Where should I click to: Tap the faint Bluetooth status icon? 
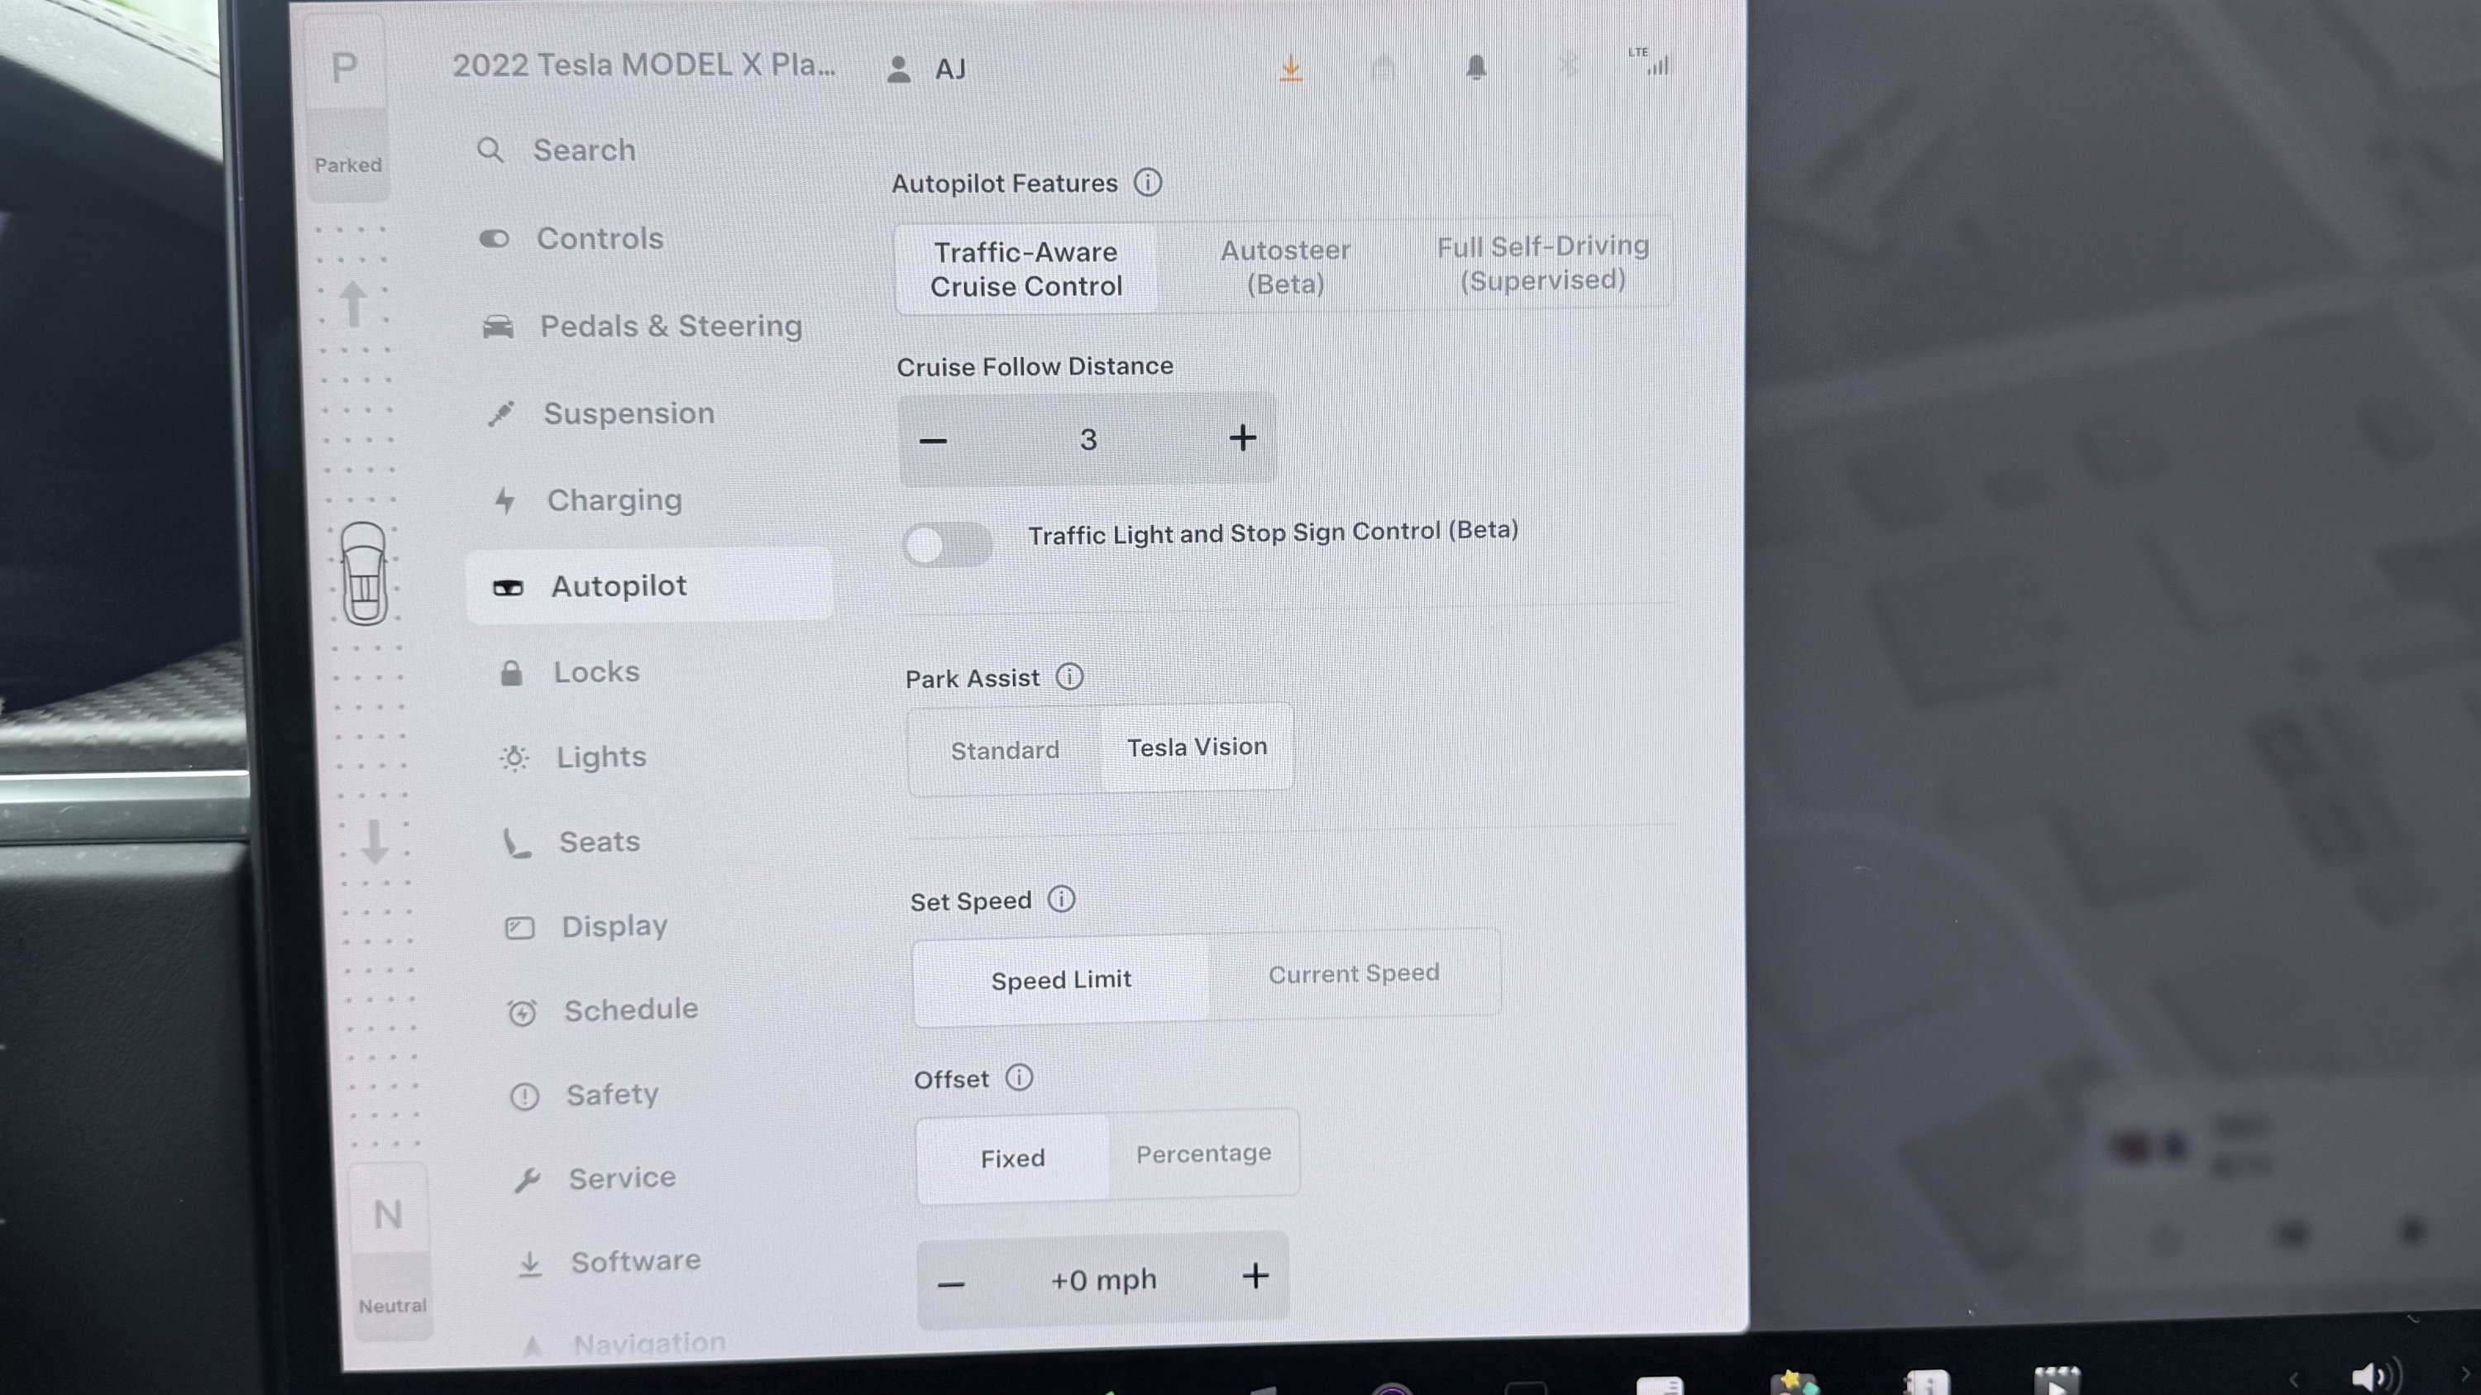[x=1568, y=66]
